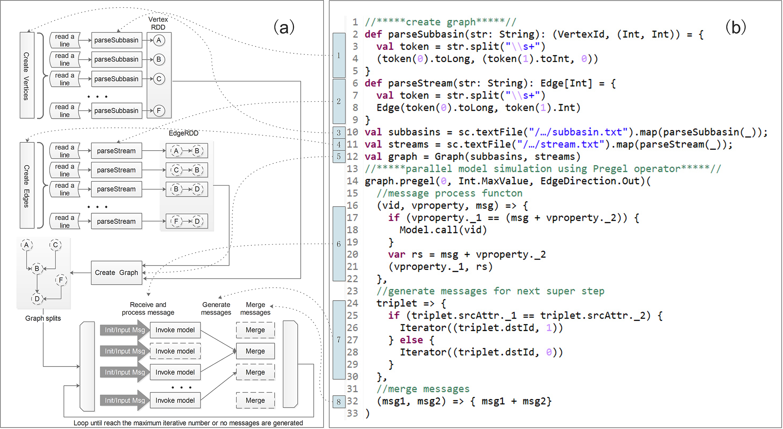783x429 pixels.
Task: Click the top Init/Input Msg arrow
Action: (125, 330)
